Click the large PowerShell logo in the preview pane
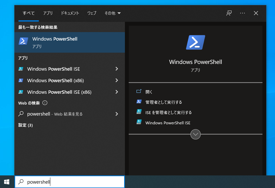Screen dimensions: 275x188 [x=196, y=42]
